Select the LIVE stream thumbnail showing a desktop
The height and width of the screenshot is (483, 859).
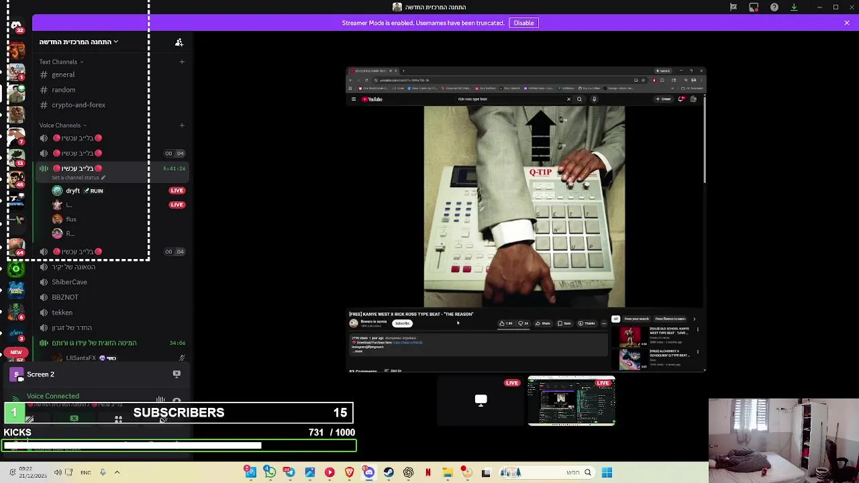click(x=571, y=401)
